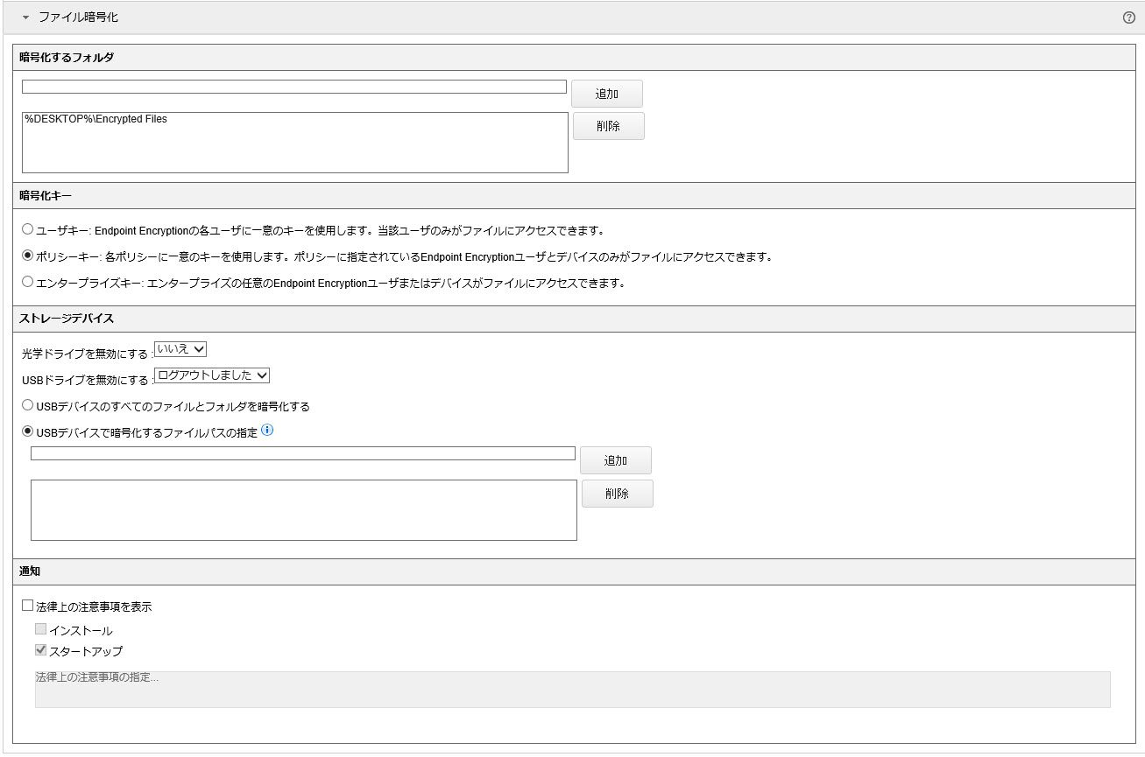Click 追加 button for encrypted folders

[606, 94]
